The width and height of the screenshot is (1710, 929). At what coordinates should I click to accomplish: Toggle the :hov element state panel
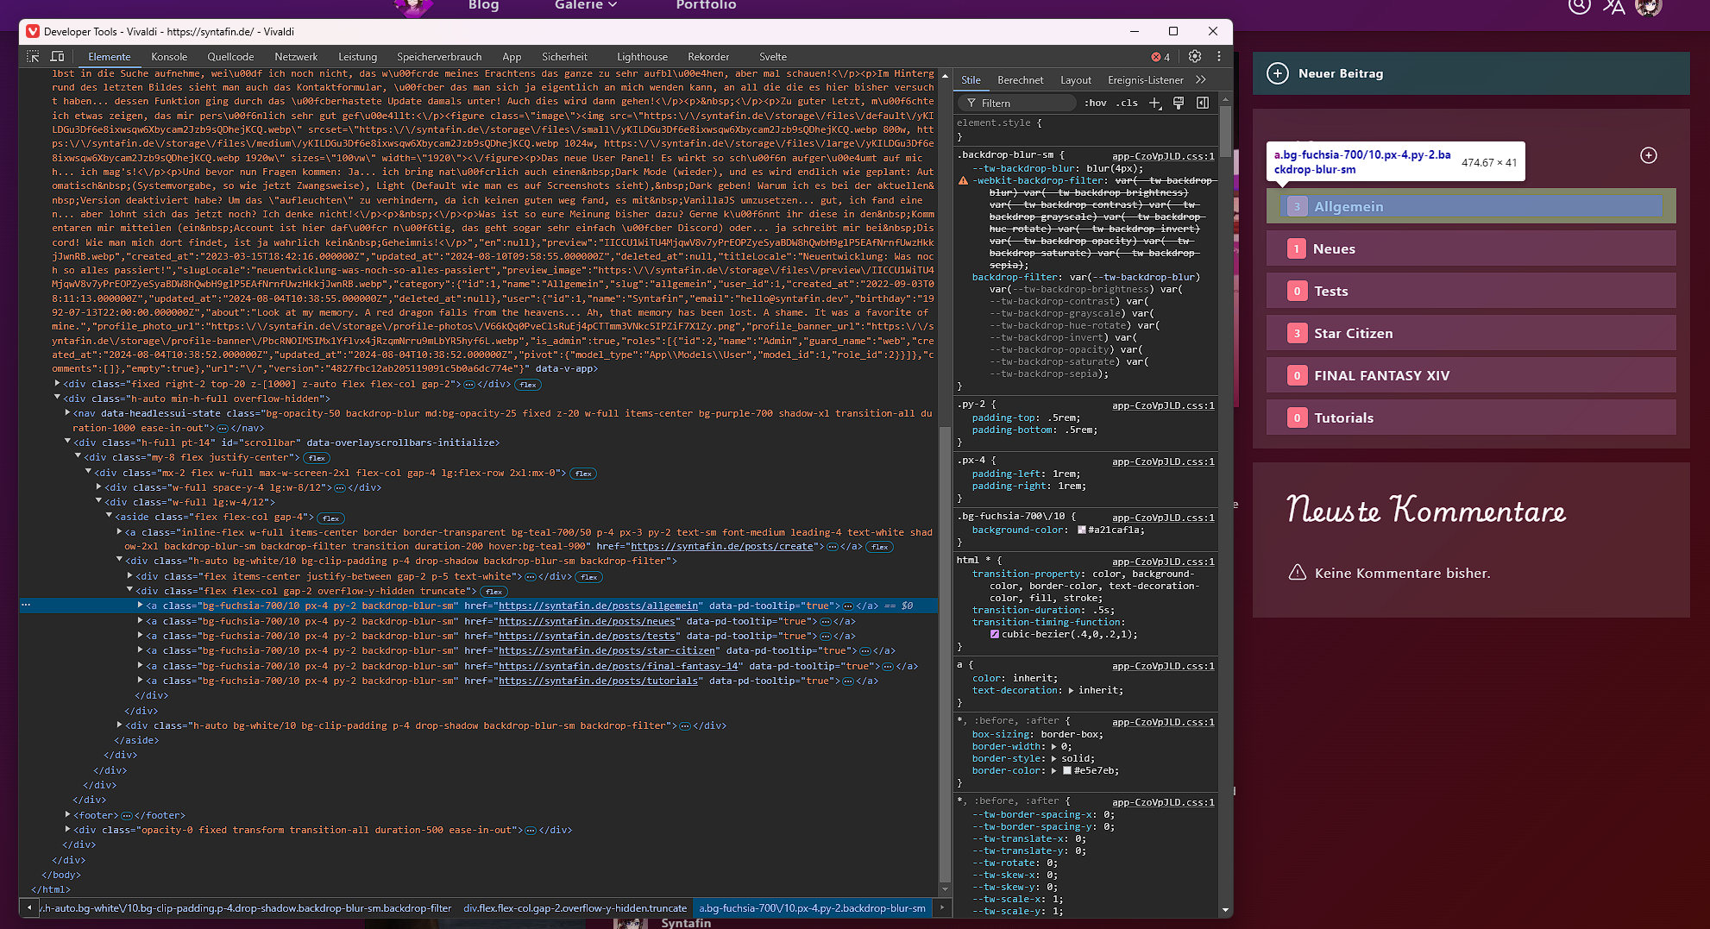[1096, 104]
